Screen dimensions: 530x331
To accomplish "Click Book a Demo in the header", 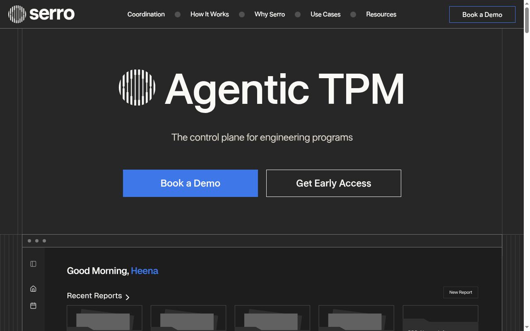I will pyautogui.click(x=482, y=14).
